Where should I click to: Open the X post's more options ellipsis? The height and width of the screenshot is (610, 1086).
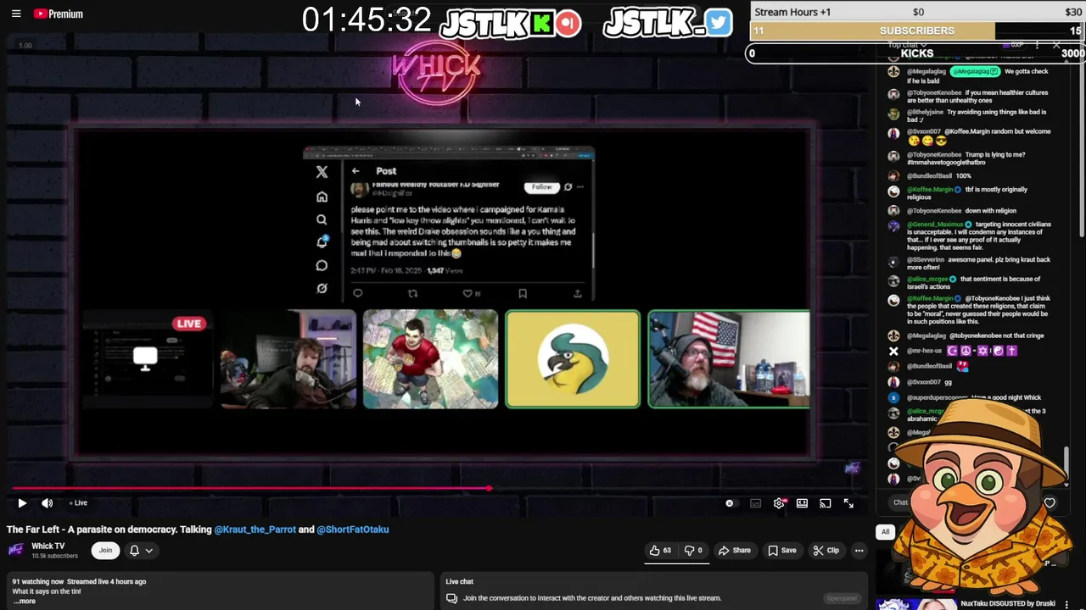tap(581, 187)
